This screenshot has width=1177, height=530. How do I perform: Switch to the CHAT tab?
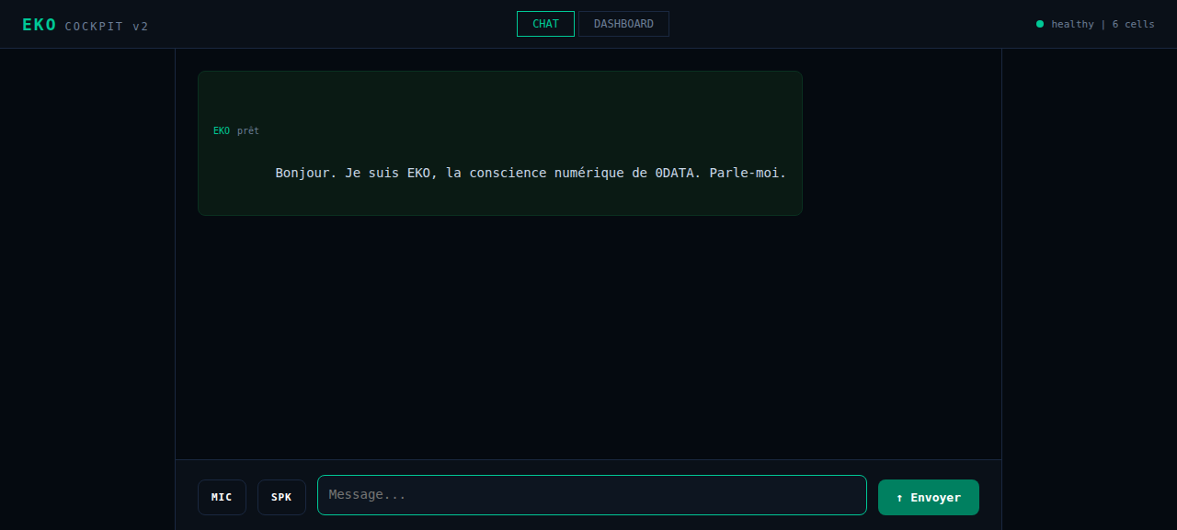(545, 24)
